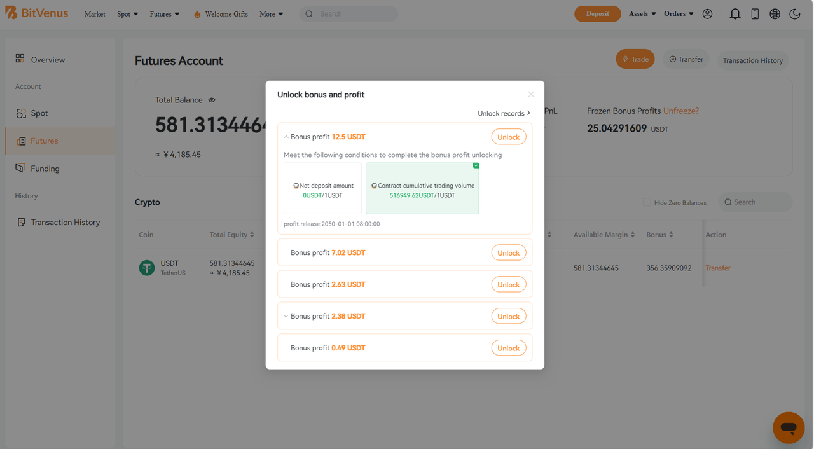Open the user profile icon
This screenshot has height=449, width=814.
707,14
